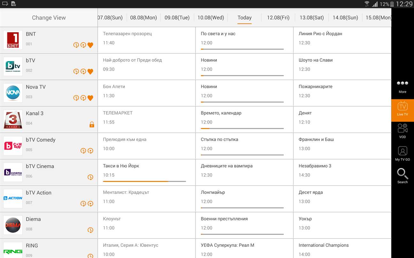
Task: Click the catch-up play icon on bTV Comedy
Action: 90,151
